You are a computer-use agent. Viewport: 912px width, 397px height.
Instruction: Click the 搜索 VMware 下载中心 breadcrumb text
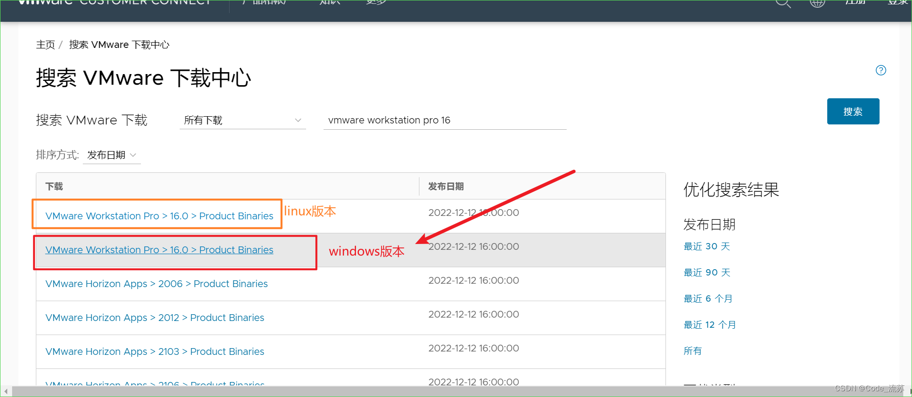click(x=119, y=45)
